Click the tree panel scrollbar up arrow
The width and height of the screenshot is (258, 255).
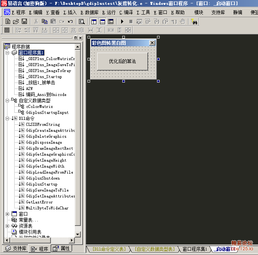(x=78, y=47)
